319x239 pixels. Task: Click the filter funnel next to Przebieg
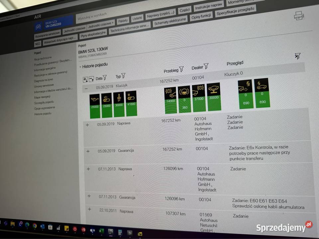[x=181, y=69]
